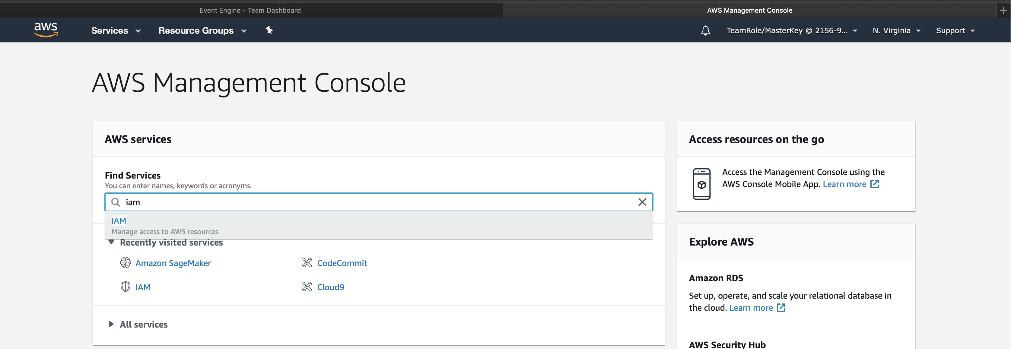Click the Cloud9 tools icon
The height and width of the screenshot is (349, 1011).
(x=307, y=287)
